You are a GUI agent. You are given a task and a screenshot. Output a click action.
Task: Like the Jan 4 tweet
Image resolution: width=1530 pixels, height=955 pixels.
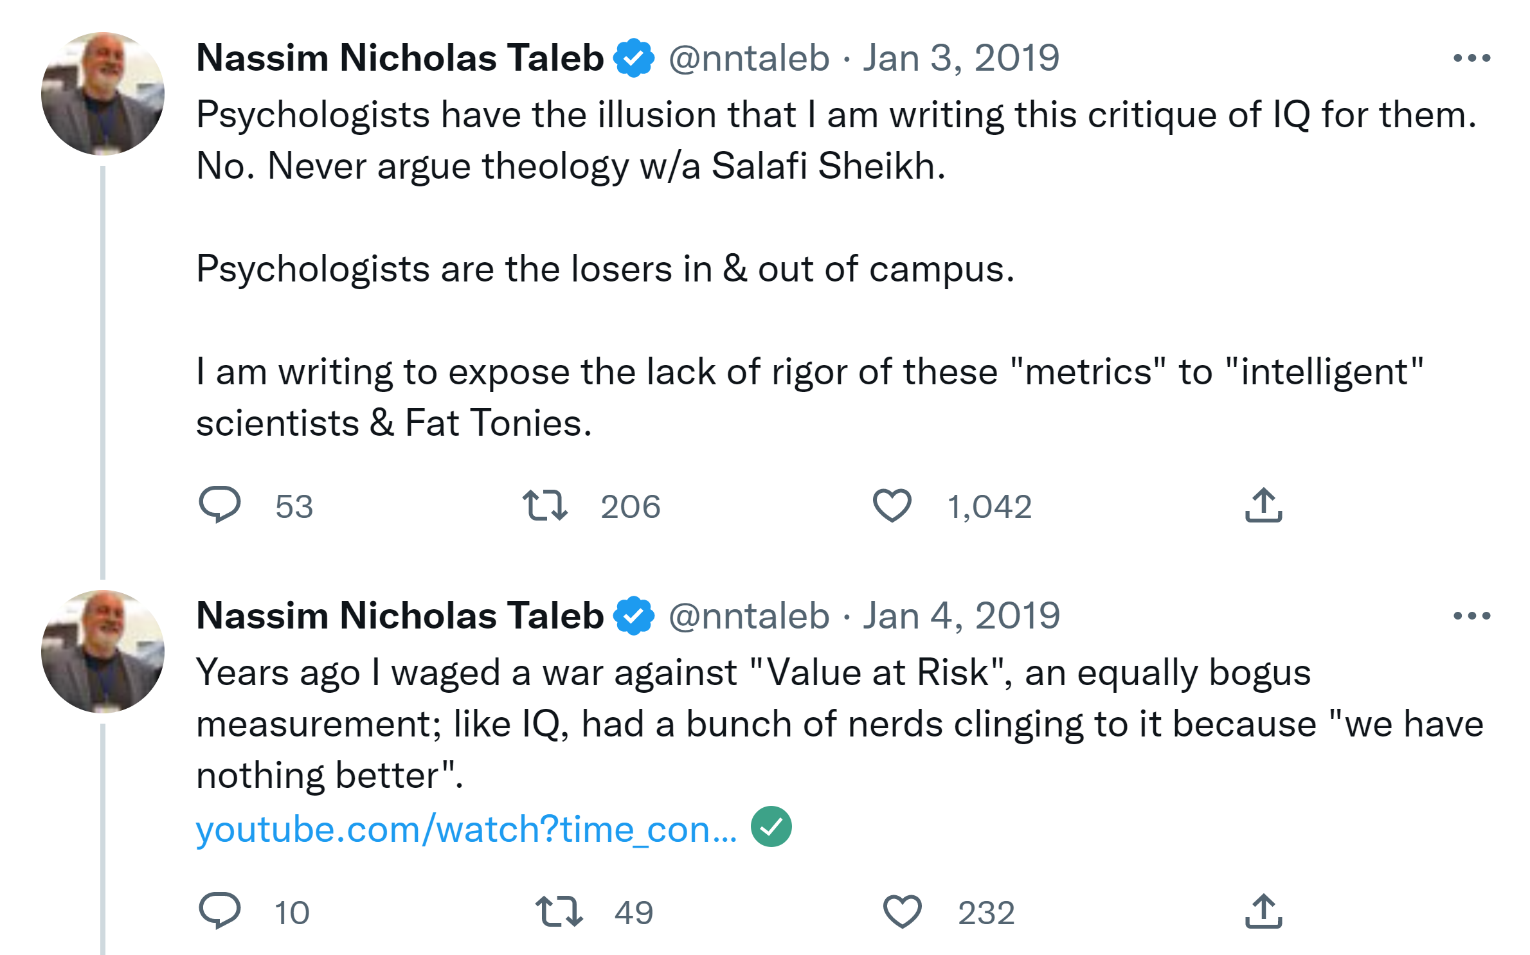coord(902,911)
